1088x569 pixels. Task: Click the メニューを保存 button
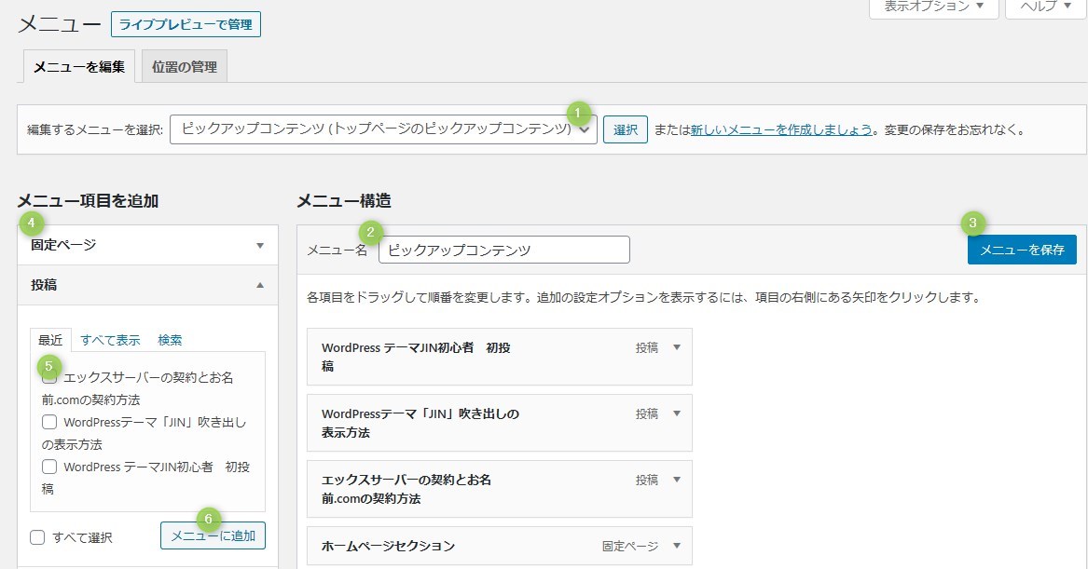(x=1022, y=250)
